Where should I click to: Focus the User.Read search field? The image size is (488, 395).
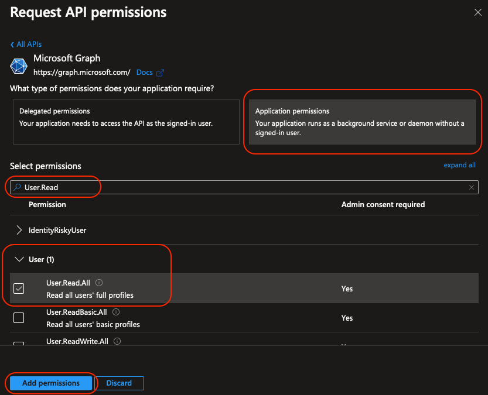244,187
